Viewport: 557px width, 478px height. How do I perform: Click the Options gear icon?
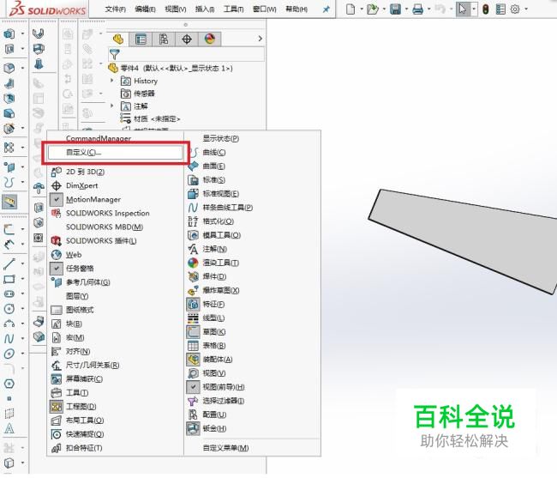click(515, 9)
